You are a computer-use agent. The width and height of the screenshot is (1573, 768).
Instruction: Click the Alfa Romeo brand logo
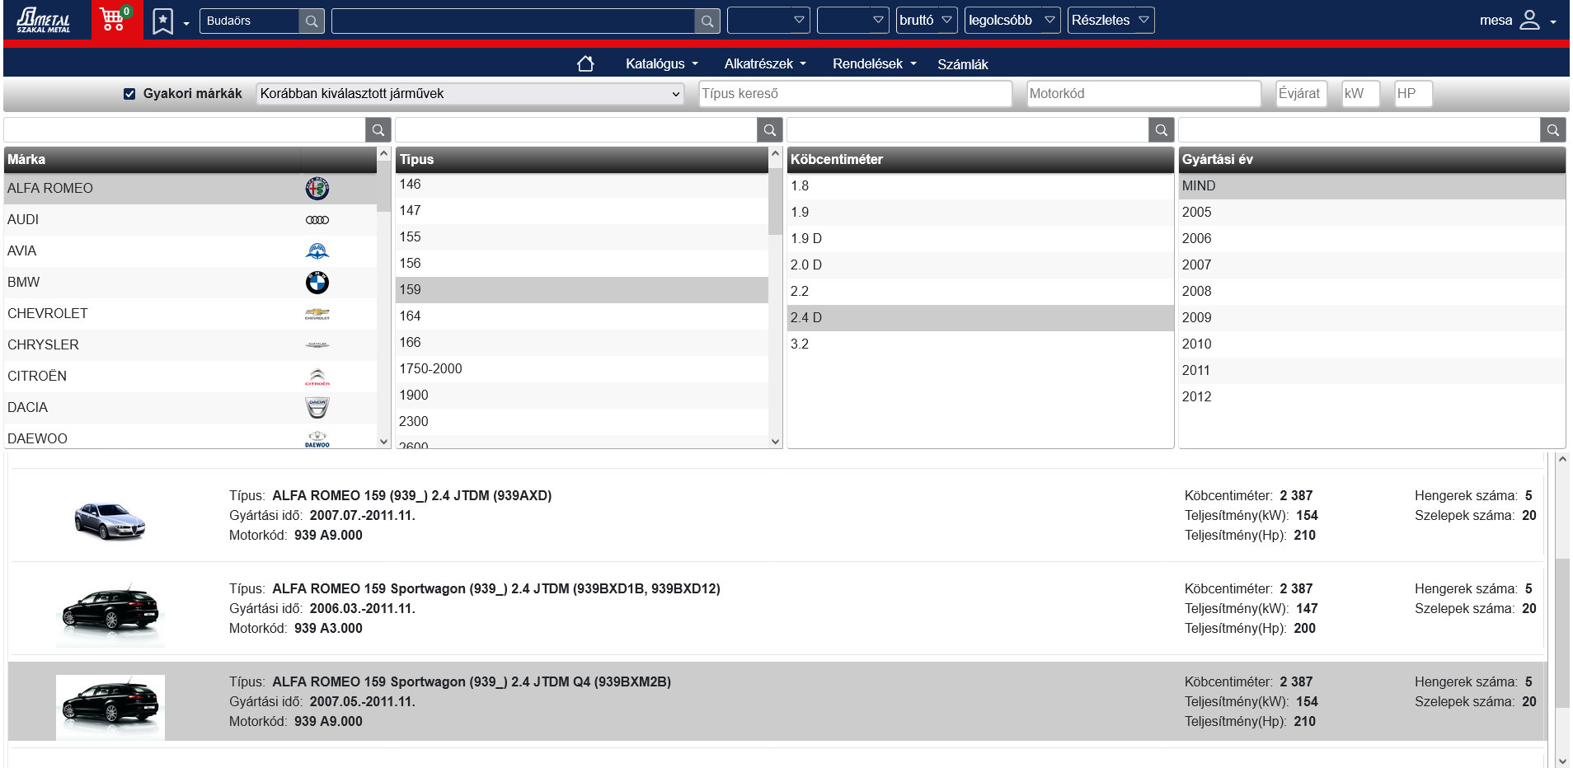coord(317,189)
